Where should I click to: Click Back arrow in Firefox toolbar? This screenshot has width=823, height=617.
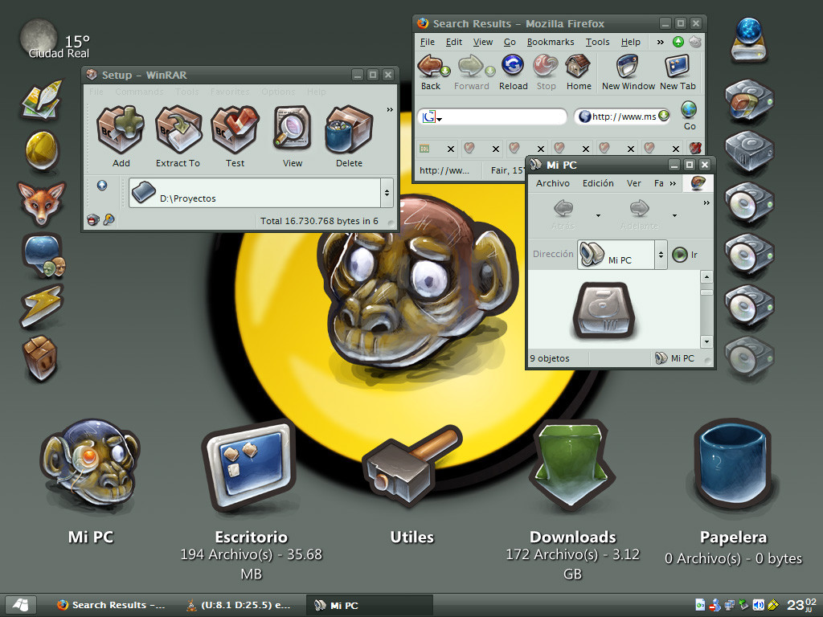tap(431, 66)
